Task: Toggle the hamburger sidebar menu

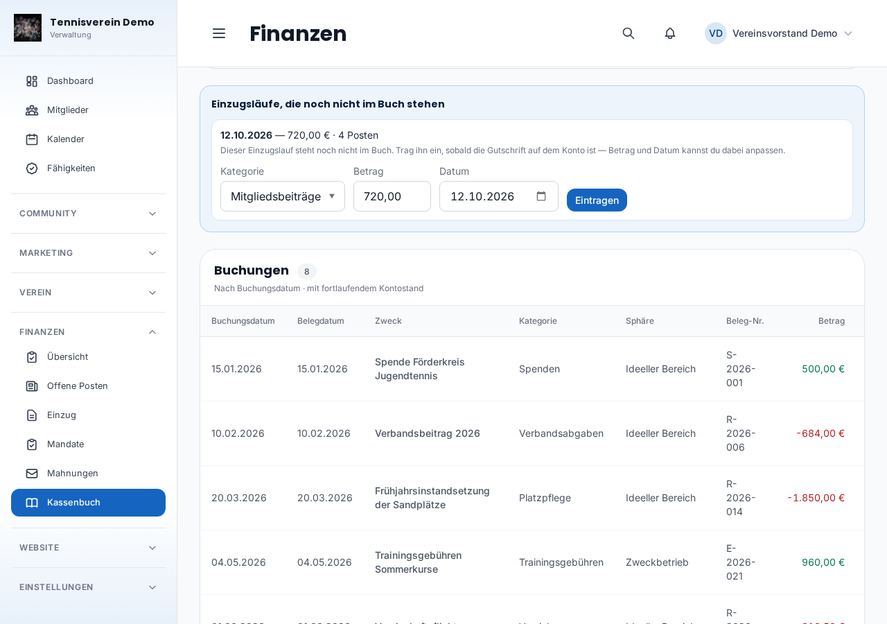Action: [219, 33]
